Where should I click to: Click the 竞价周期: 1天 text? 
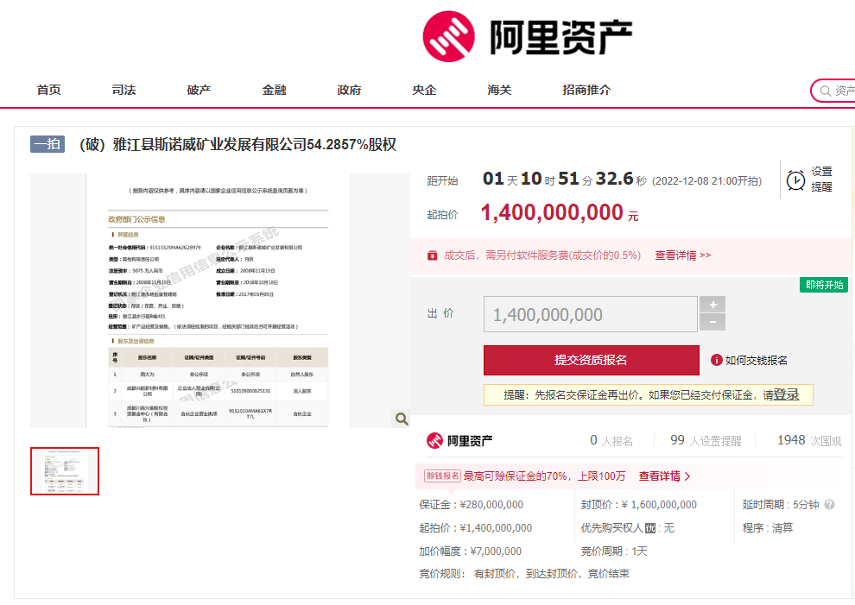[x=614, y=551]
